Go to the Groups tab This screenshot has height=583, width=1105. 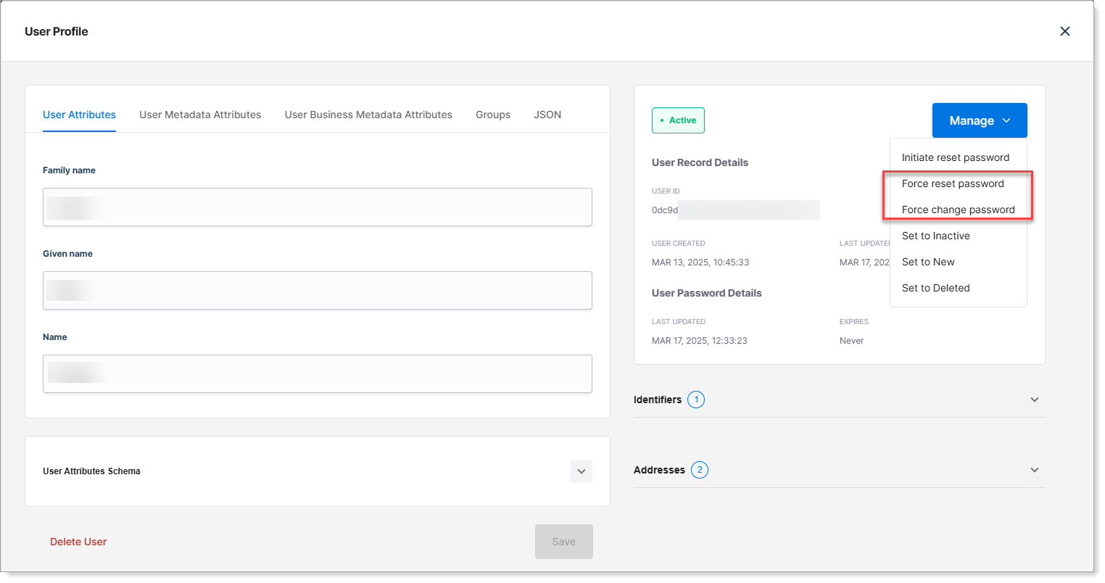pos(493,115)
